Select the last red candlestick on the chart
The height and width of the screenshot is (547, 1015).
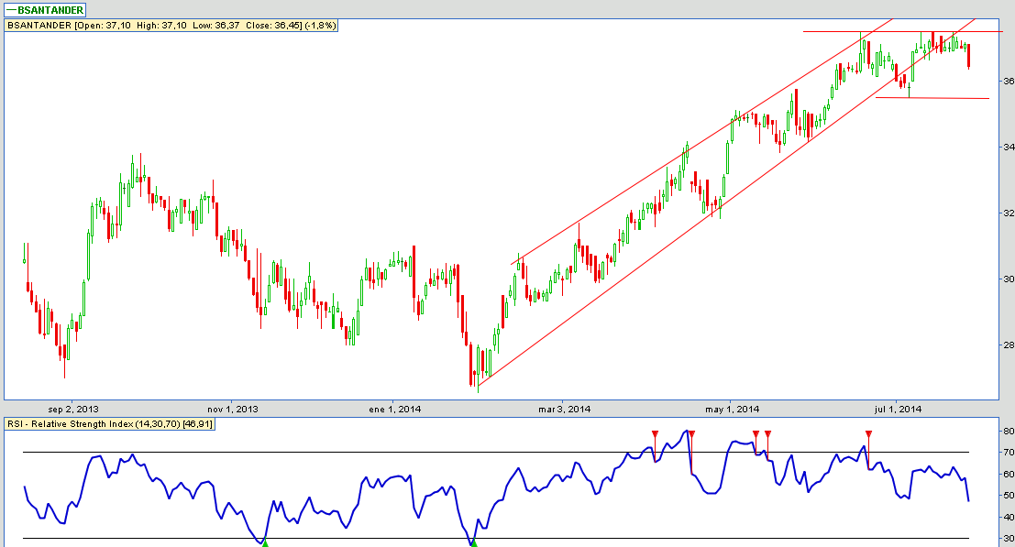pyautogui.click(x=969, y=56)
